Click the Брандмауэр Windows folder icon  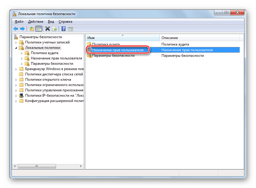[21, 69]
